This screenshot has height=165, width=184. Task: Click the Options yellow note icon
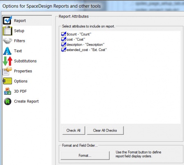pos(7,81)
